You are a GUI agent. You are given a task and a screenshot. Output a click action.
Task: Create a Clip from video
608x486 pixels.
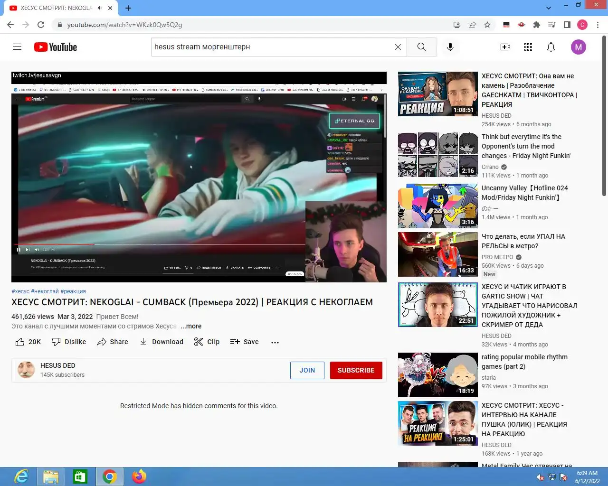point(207,342)
